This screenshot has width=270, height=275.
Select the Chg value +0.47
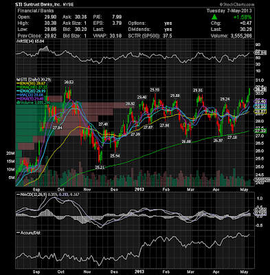coord(246,23)
